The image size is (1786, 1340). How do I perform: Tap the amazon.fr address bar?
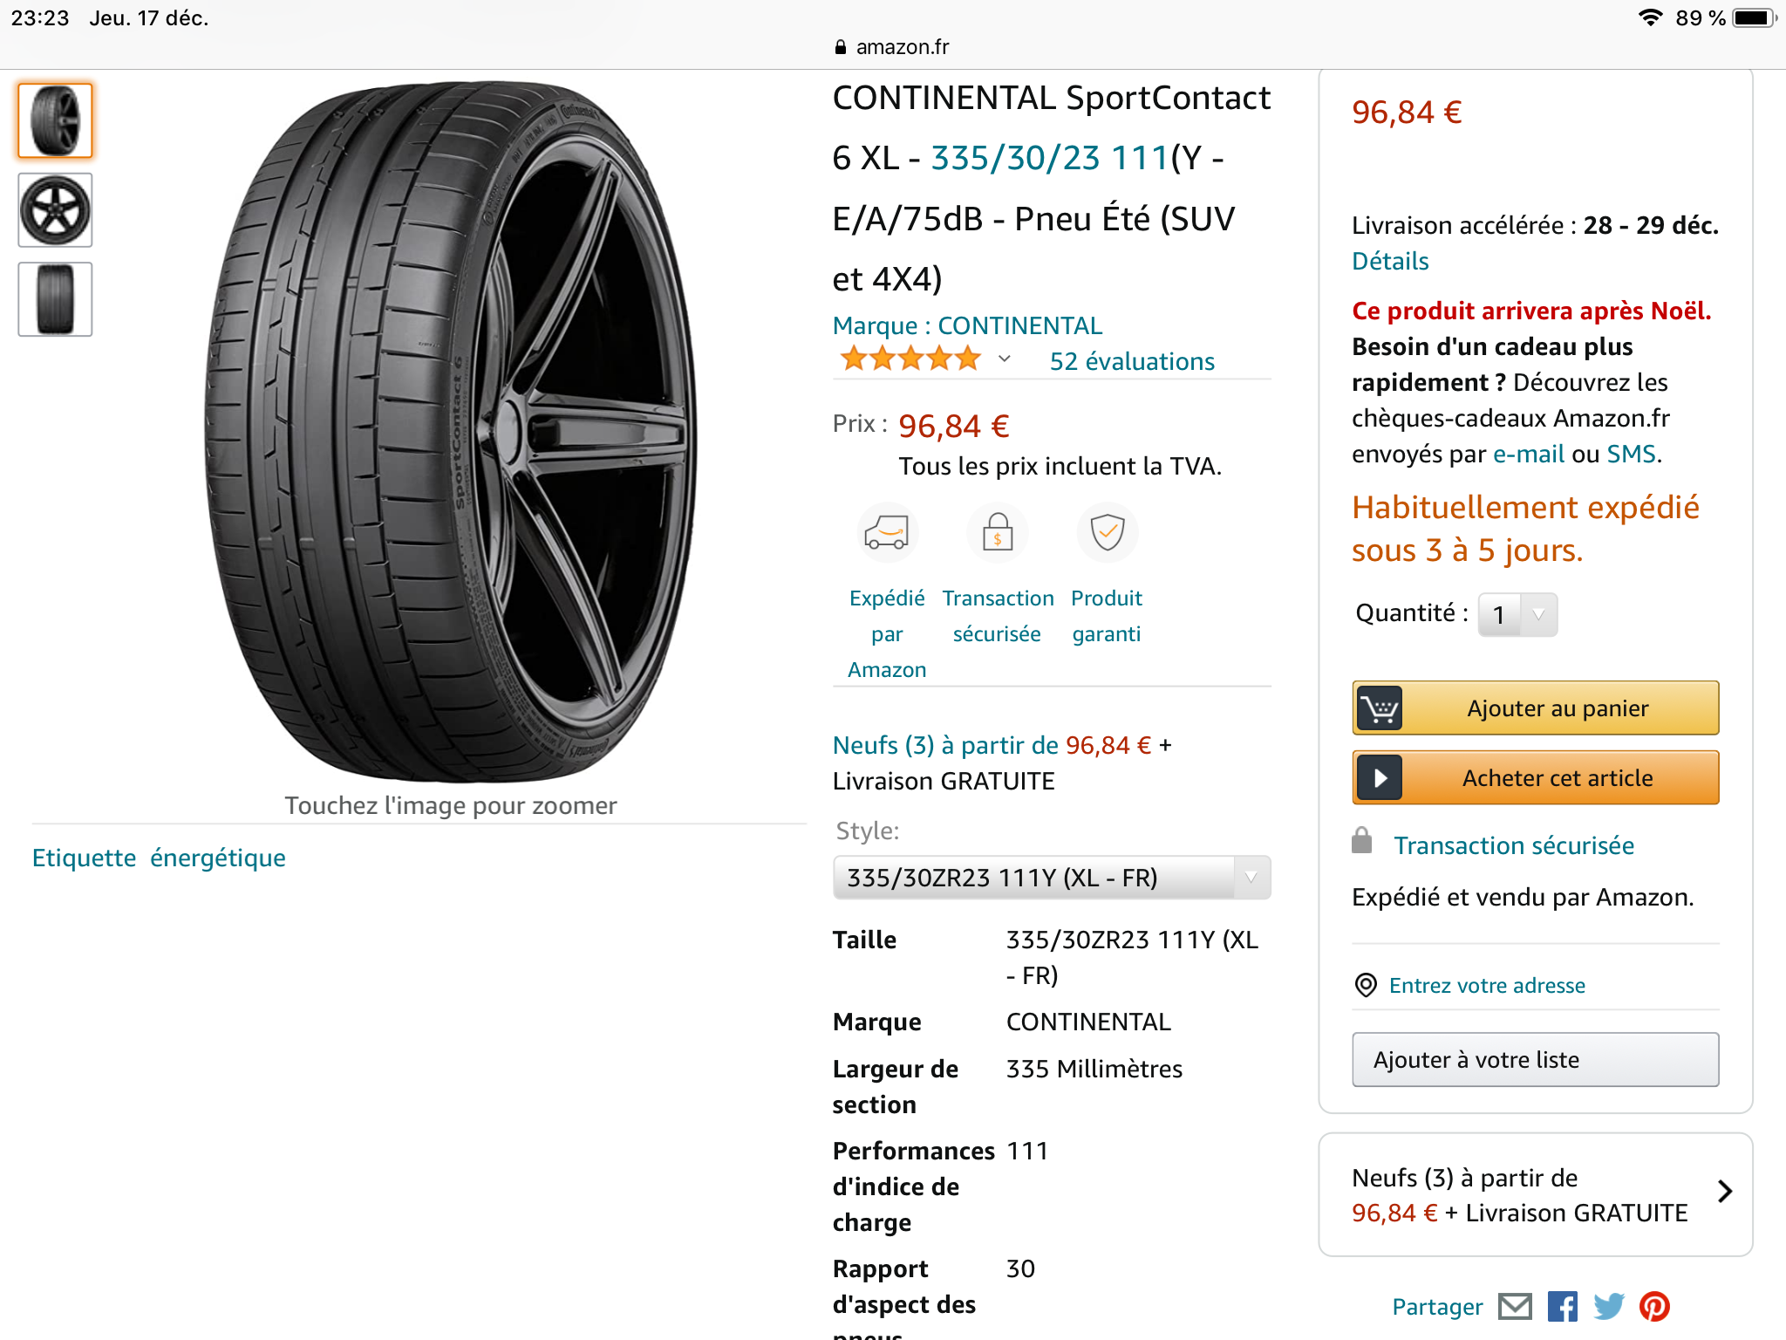pyautogui.click(x=893, y=47)
